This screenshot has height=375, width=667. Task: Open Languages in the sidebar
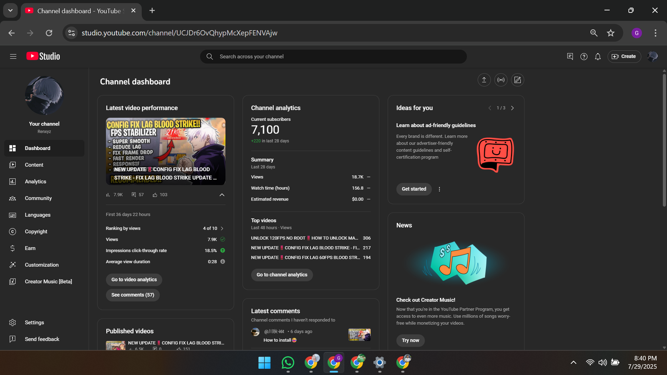(44, 215)
